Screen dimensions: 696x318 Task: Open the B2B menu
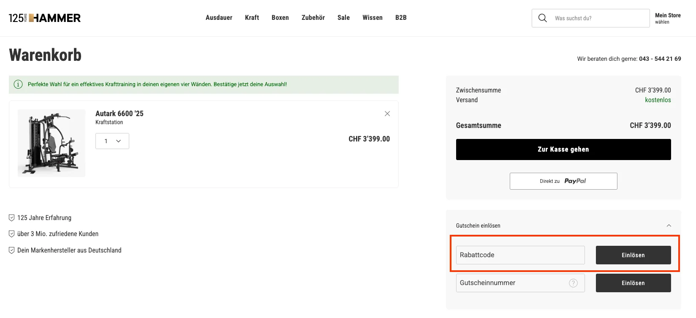coord(401,18)
